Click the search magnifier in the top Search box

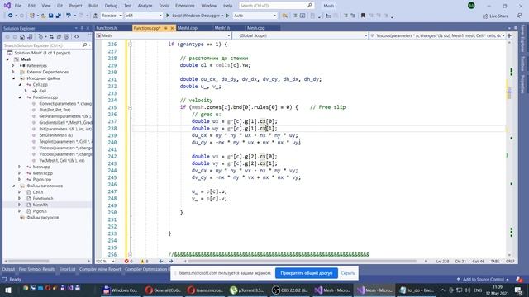point(309,6)
